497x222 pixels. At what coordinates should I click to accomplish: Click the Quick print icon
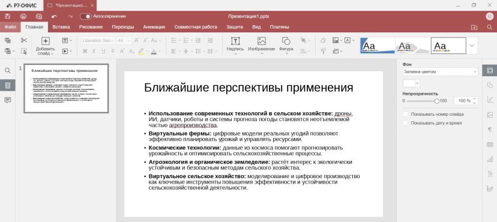point(39,16)
